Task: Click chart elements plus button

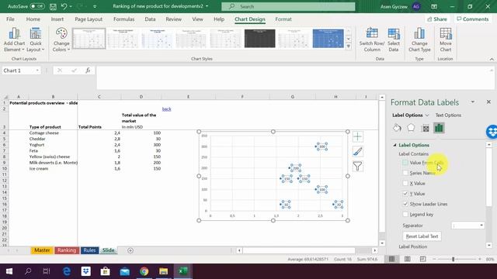Action: coord(357,136)
